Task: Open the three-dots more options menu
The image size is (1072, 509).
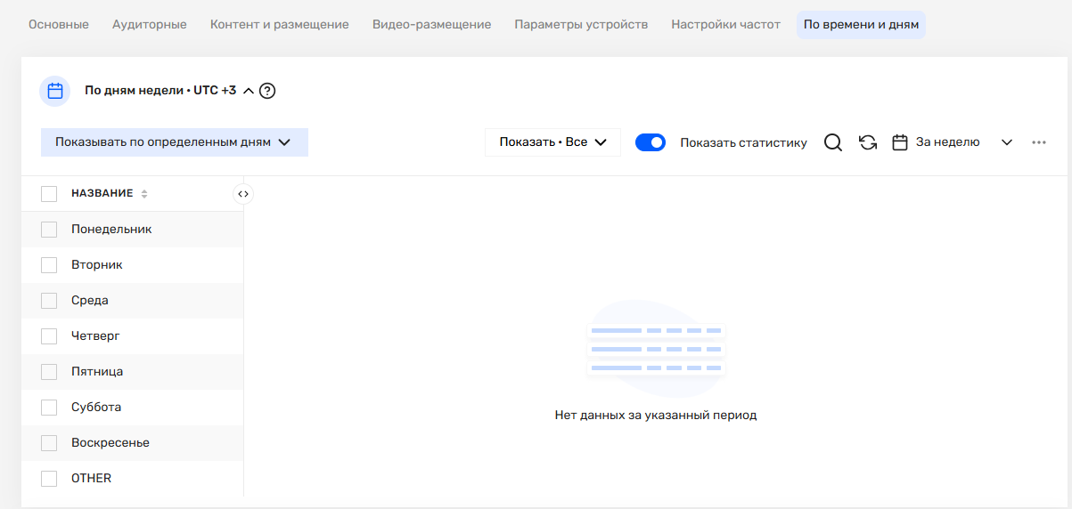Action: [1039, 142]
